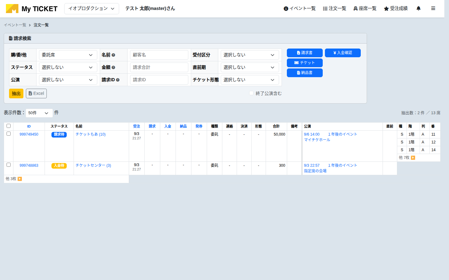Viewport: 449px width, 280px height.
Task: Click the 抽出数:2件/13席 text
Action: [421, 113]
